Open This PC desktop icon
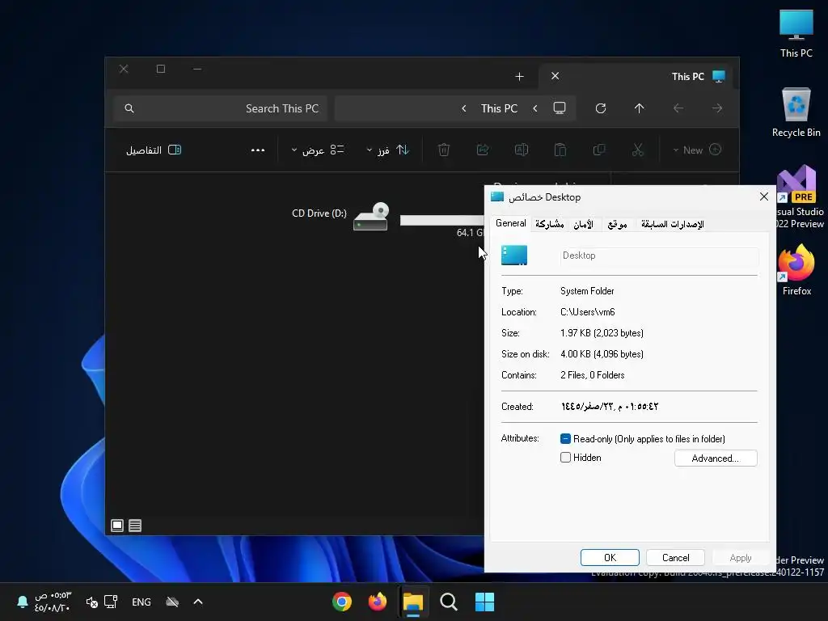The width and height of the screenshot is (828, 621). click(x=796, y=34)
